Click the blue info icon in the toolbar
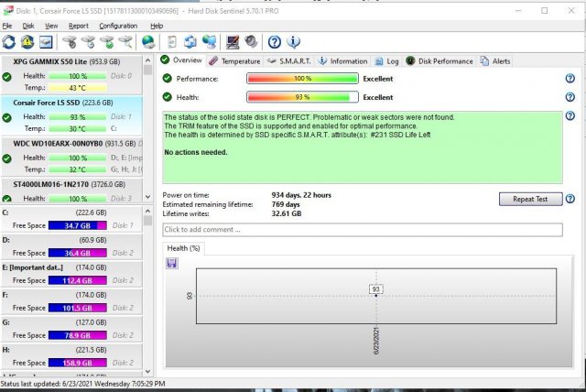 coord(293,42)
